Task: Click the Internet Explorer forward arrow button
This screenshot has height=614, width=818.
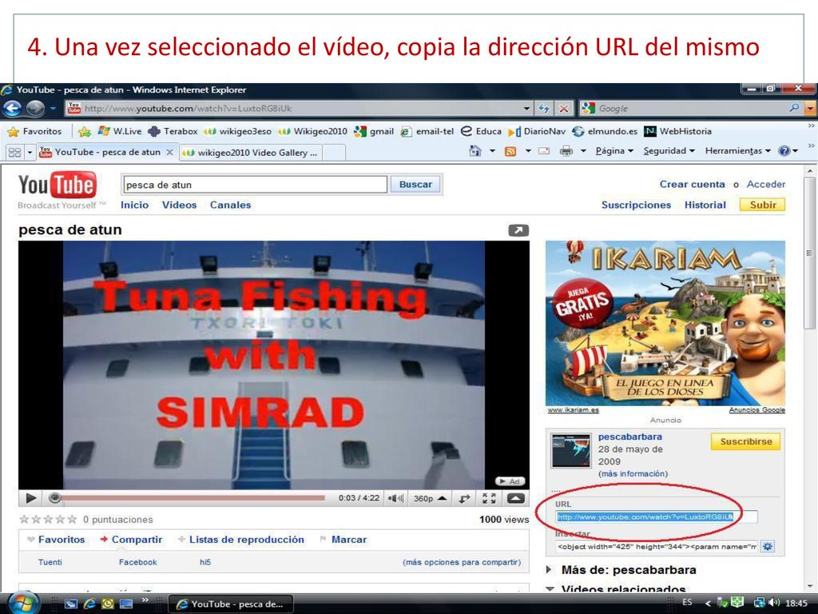Action: coord(35,108)
